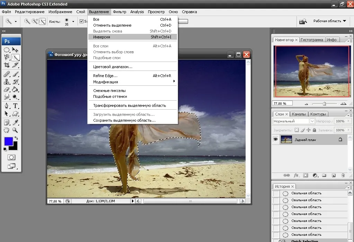Screen dimensions: 354x242
Task: Open the Нормальный blend mode dropdown
Action: pyautogui.click(x=293, y=121)
